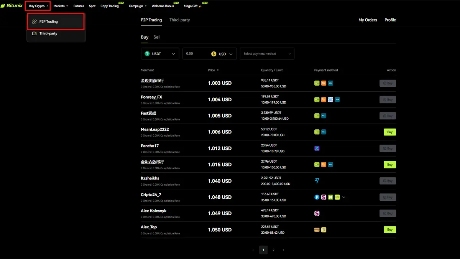
Task: Click the bank card payment icon for Alex_Top
Action: [317, 230]
